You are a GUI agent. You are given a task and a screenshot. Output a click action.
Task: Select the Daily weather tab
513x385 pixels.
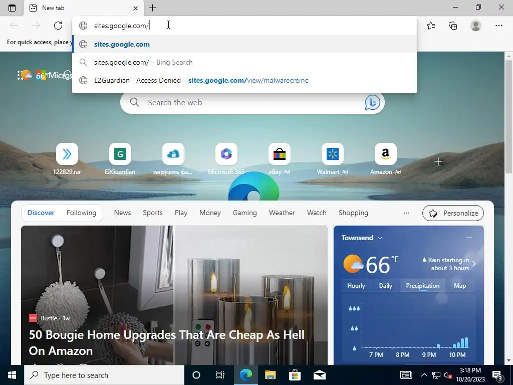(385, 285)
